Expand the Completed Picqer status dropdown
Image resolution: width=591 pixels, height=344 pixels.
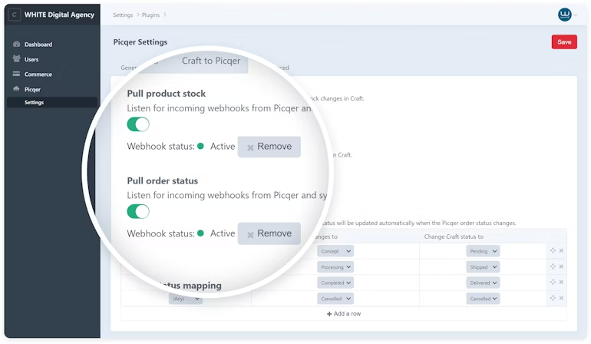pyautogui.click(x=336, y=283)
